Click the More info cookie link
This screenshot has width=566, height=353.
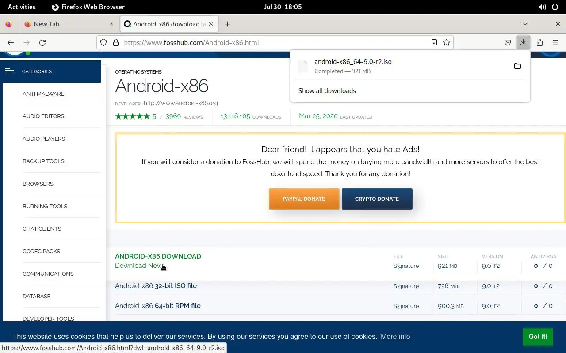click(395, 336)
